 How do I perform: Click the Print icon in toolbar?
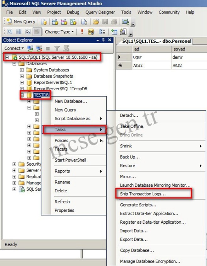114,22
